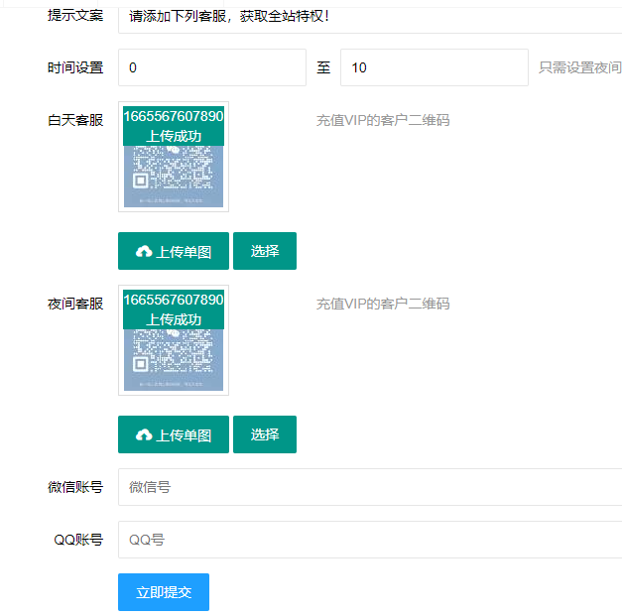This screenshot has height=616, width=622.
Task: Upload single image for night customer service
Action: coord(174,434)
